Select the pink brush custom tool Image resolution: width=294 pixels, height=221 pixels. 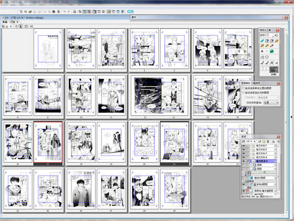pyautogui.click(x=272, y=46)
